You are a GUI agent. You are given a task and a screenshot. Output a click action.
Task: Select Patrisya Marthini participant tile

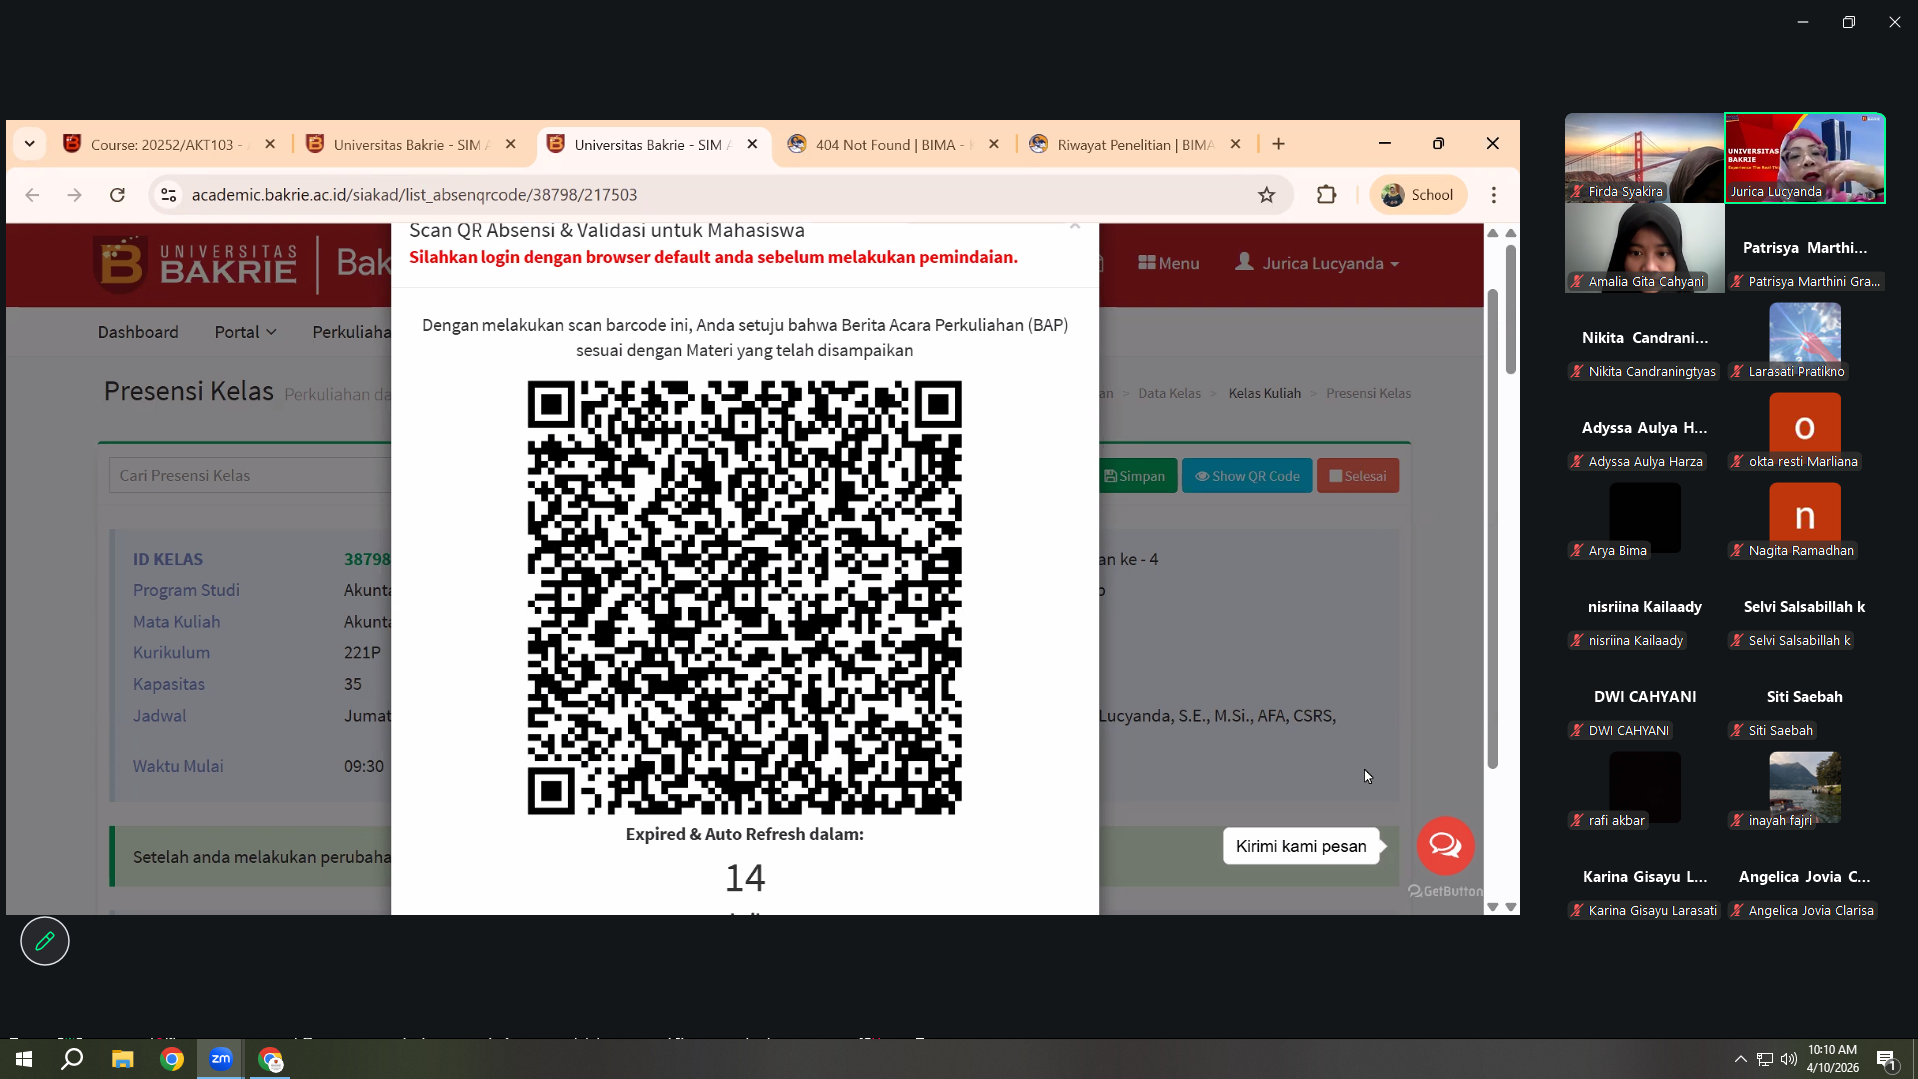[x=1805, y=248]
